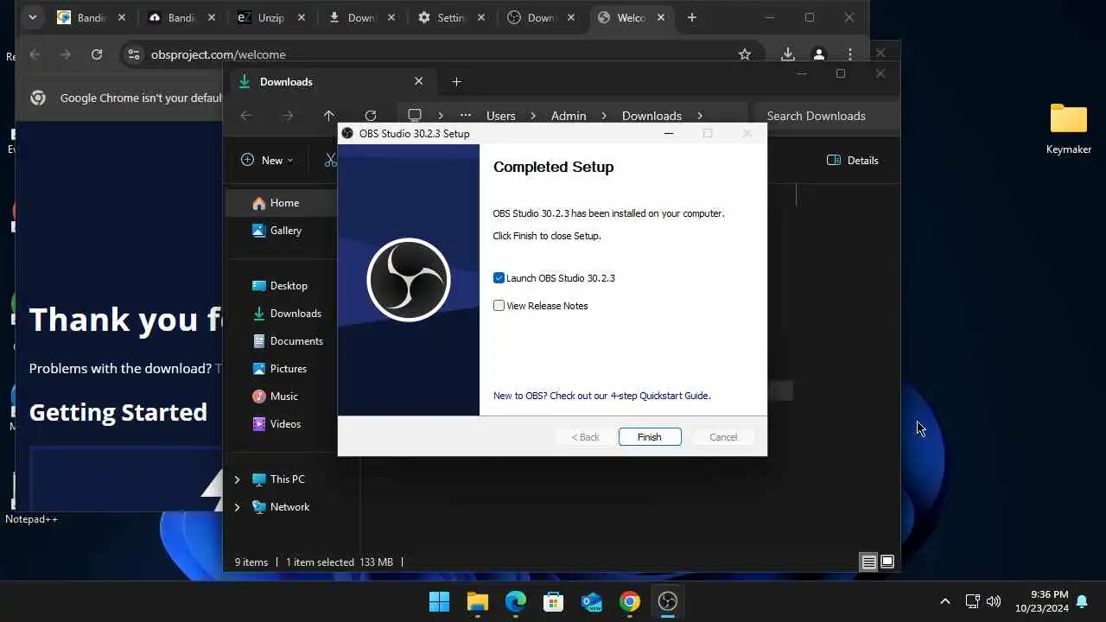Click the OBS logo in Setup title bar

(347, 134)
